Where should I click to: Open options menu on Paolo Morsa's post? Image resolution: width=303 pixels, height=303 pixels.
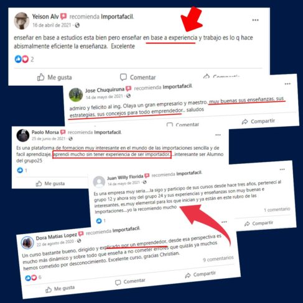[218, 135]
